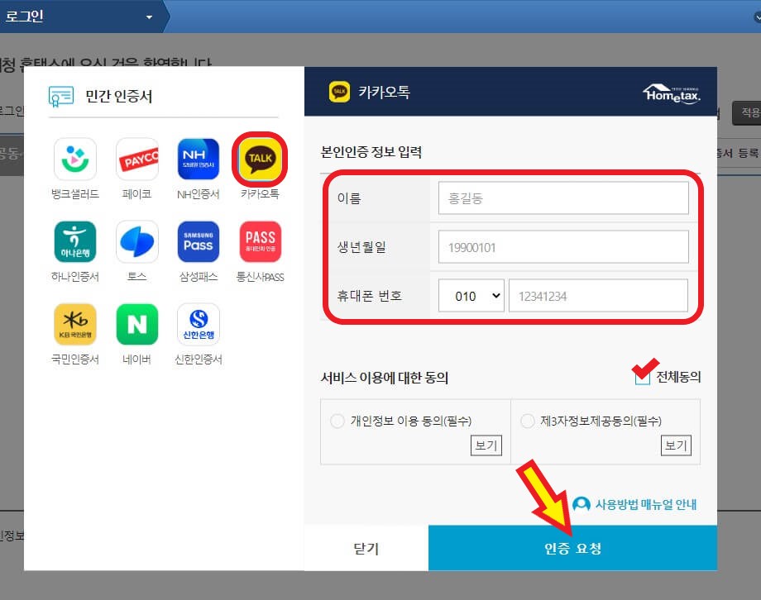Select 개인정보 이용 동의(필수) radio button
Viewport: 761px width, 600px height.
337,421
